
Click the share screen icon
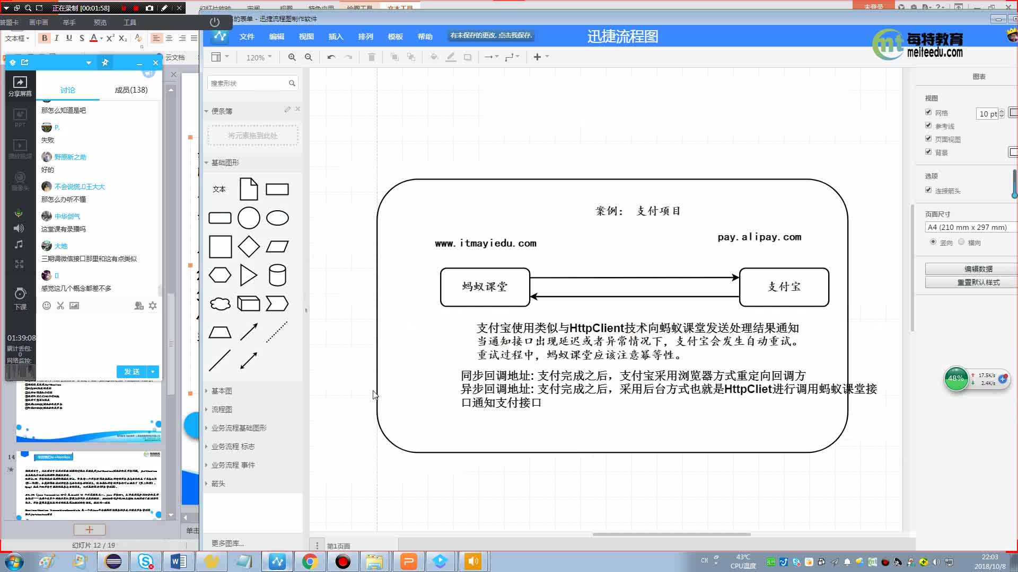click(x=20, y=86)
